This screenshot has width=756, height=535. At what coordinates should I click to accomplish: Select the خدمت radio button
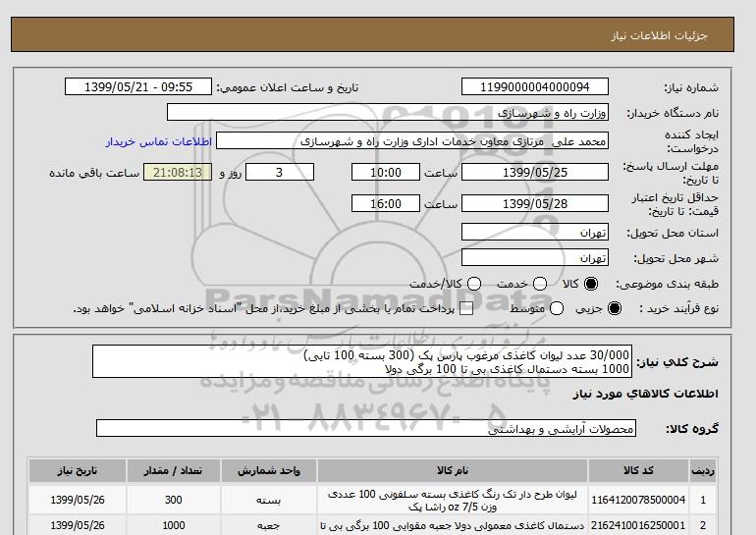[540, 284]
